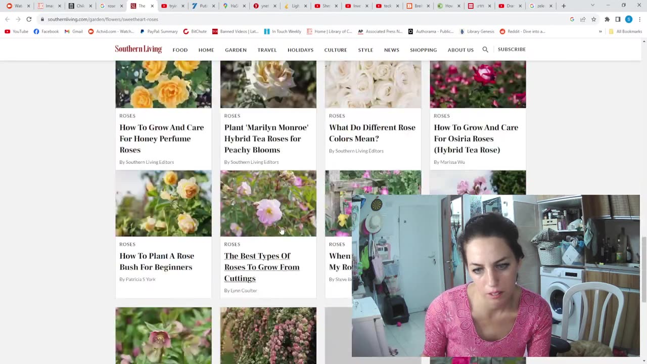
Task: Open 'How To Plant A Rose Bush For Beginners'
Action: coord(157,261)
